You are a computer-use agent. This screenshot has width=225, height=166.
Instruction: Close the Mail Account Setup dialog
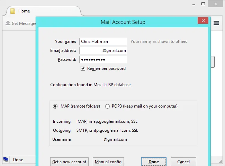click(x=203, y=20)
